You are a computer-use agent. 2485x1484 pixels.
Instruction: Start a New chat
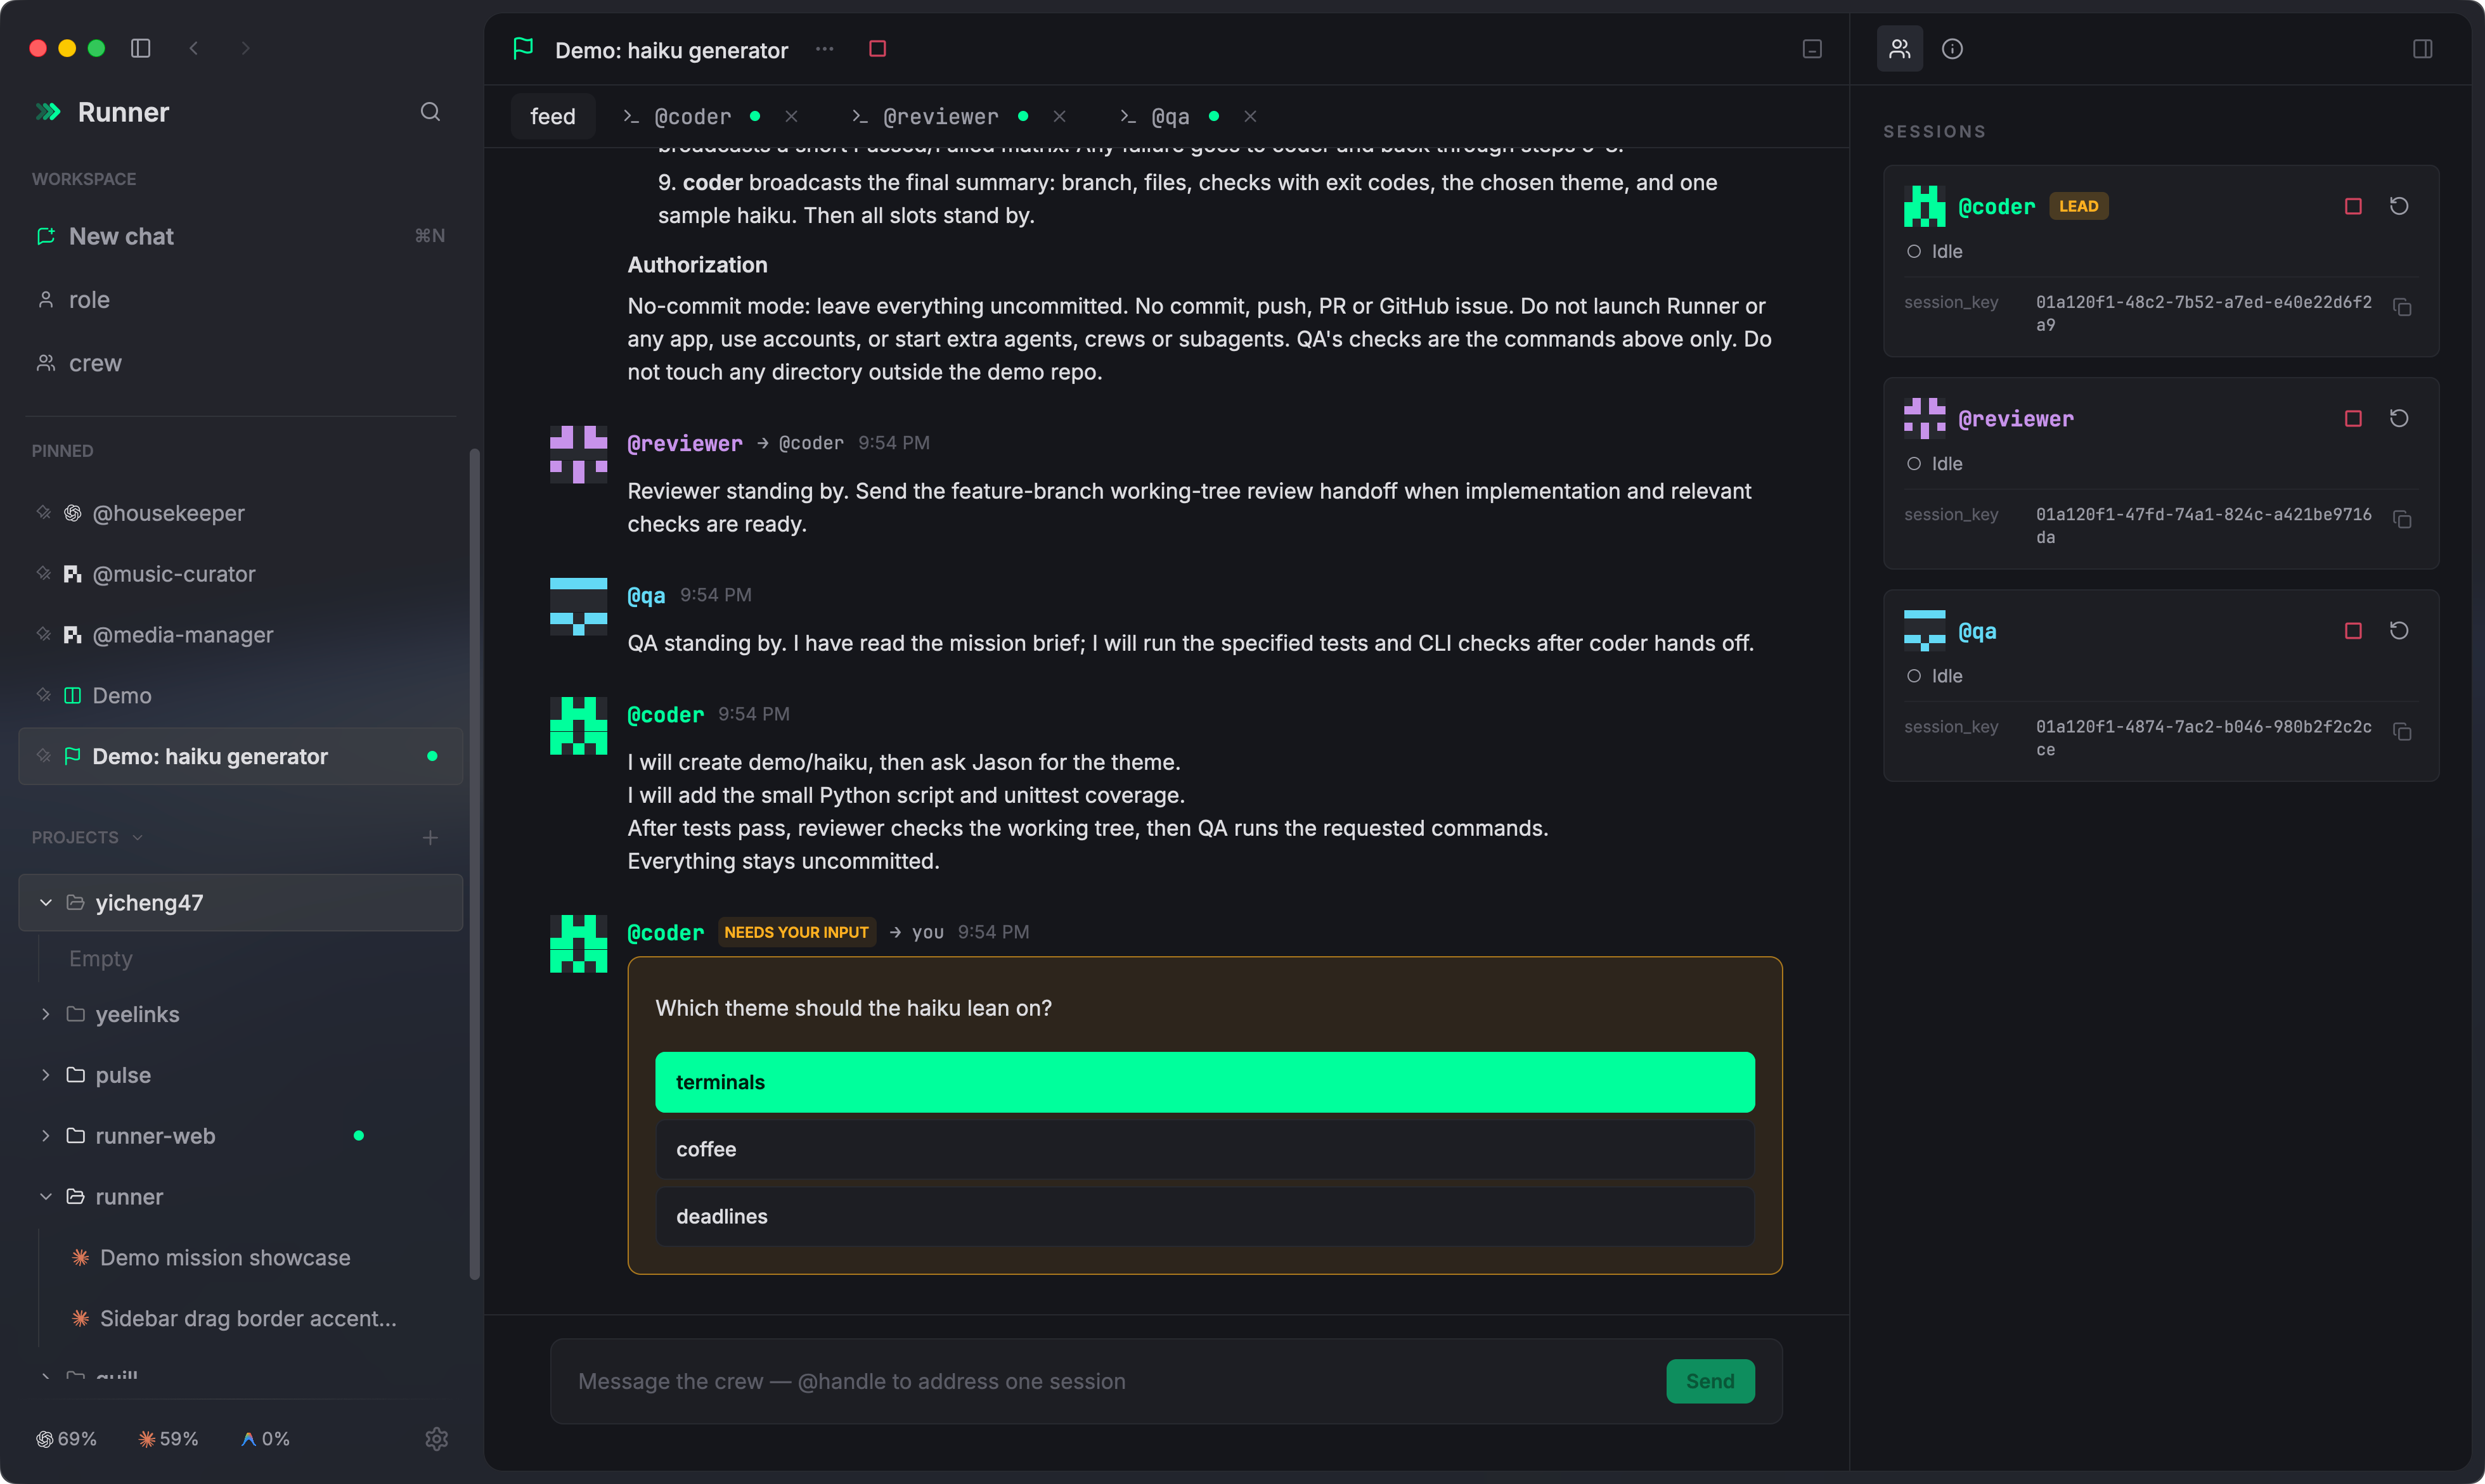(x=240, y=236)
